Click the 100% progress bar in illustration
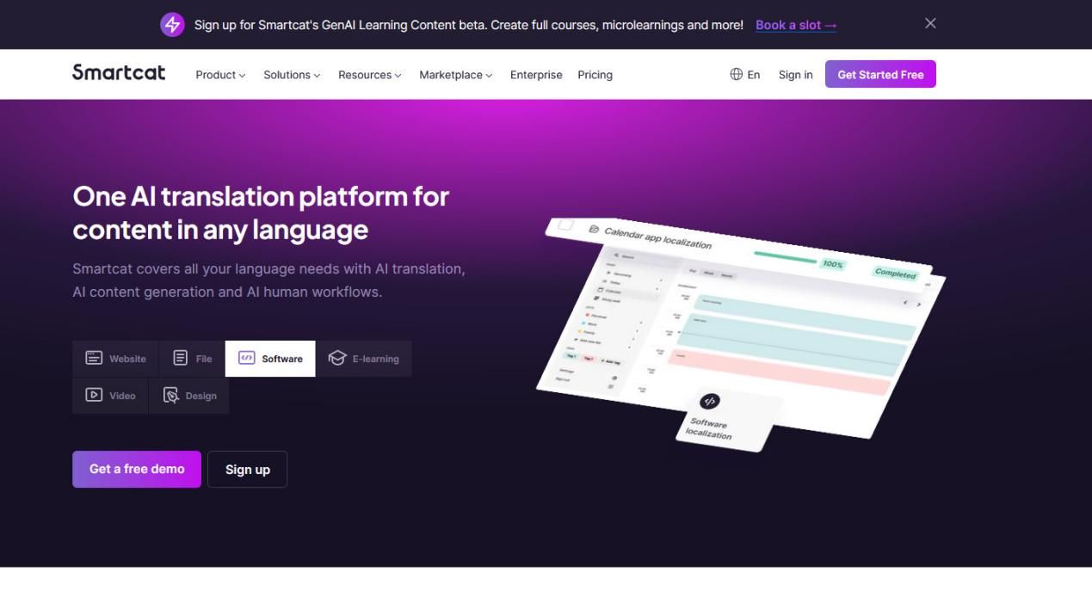This screenshot has height=615, width=1092. [787, 256]
